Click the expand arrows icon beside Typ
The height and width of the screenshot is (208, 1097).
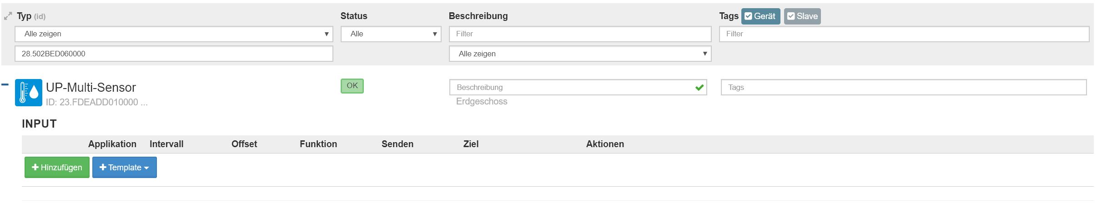tap(8, 16)
